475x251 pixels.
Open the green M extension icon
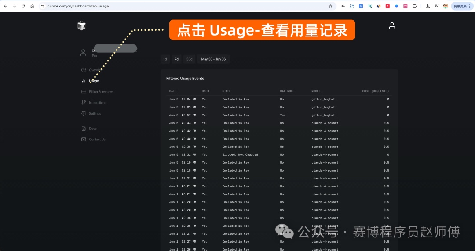pos(369,6)
